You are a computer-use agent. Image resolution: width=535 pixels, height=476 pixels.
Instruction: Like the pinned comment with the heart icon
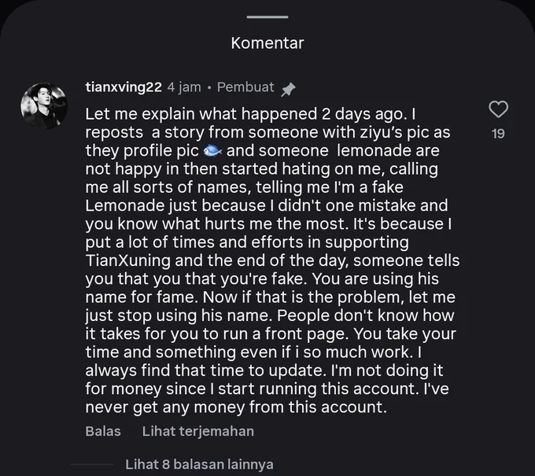(x=499, y=109)
